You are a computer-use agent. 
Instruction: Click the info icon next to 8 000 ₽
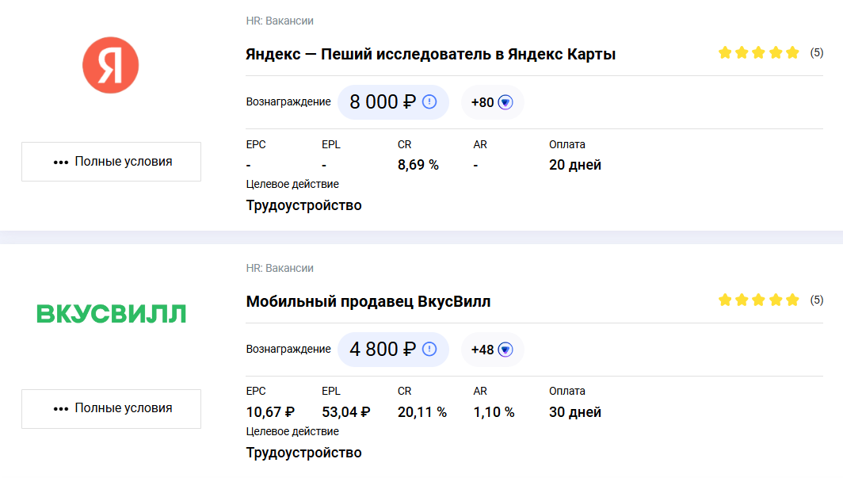point(429,101)
